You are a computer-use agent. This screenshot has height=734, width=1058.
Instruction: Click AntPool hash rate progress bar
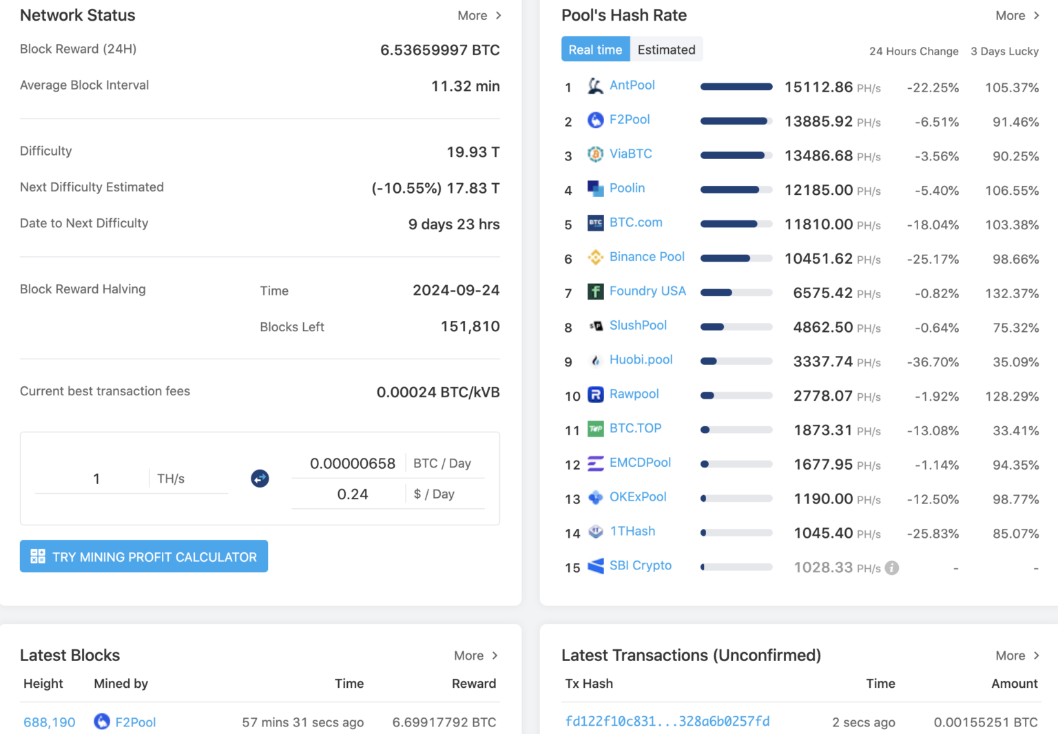736,87
